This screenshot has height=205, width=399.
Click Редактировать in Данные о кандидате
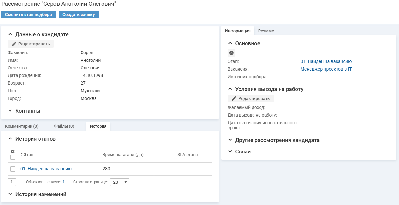pyautogui.click(x=31, y=44)
